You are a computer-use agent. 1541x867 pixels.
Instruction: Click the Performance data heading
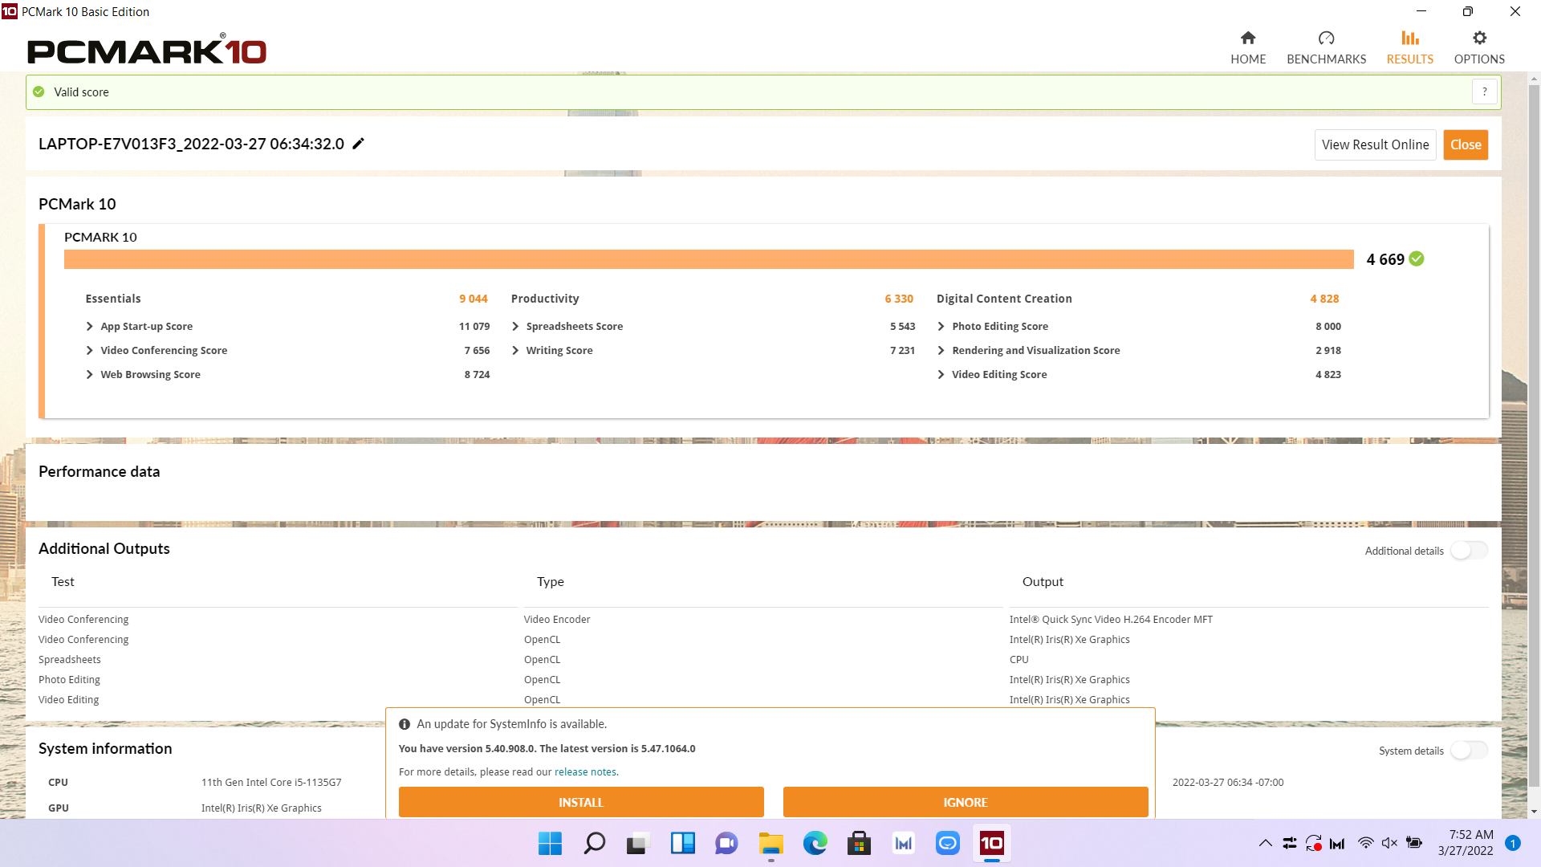99,471
